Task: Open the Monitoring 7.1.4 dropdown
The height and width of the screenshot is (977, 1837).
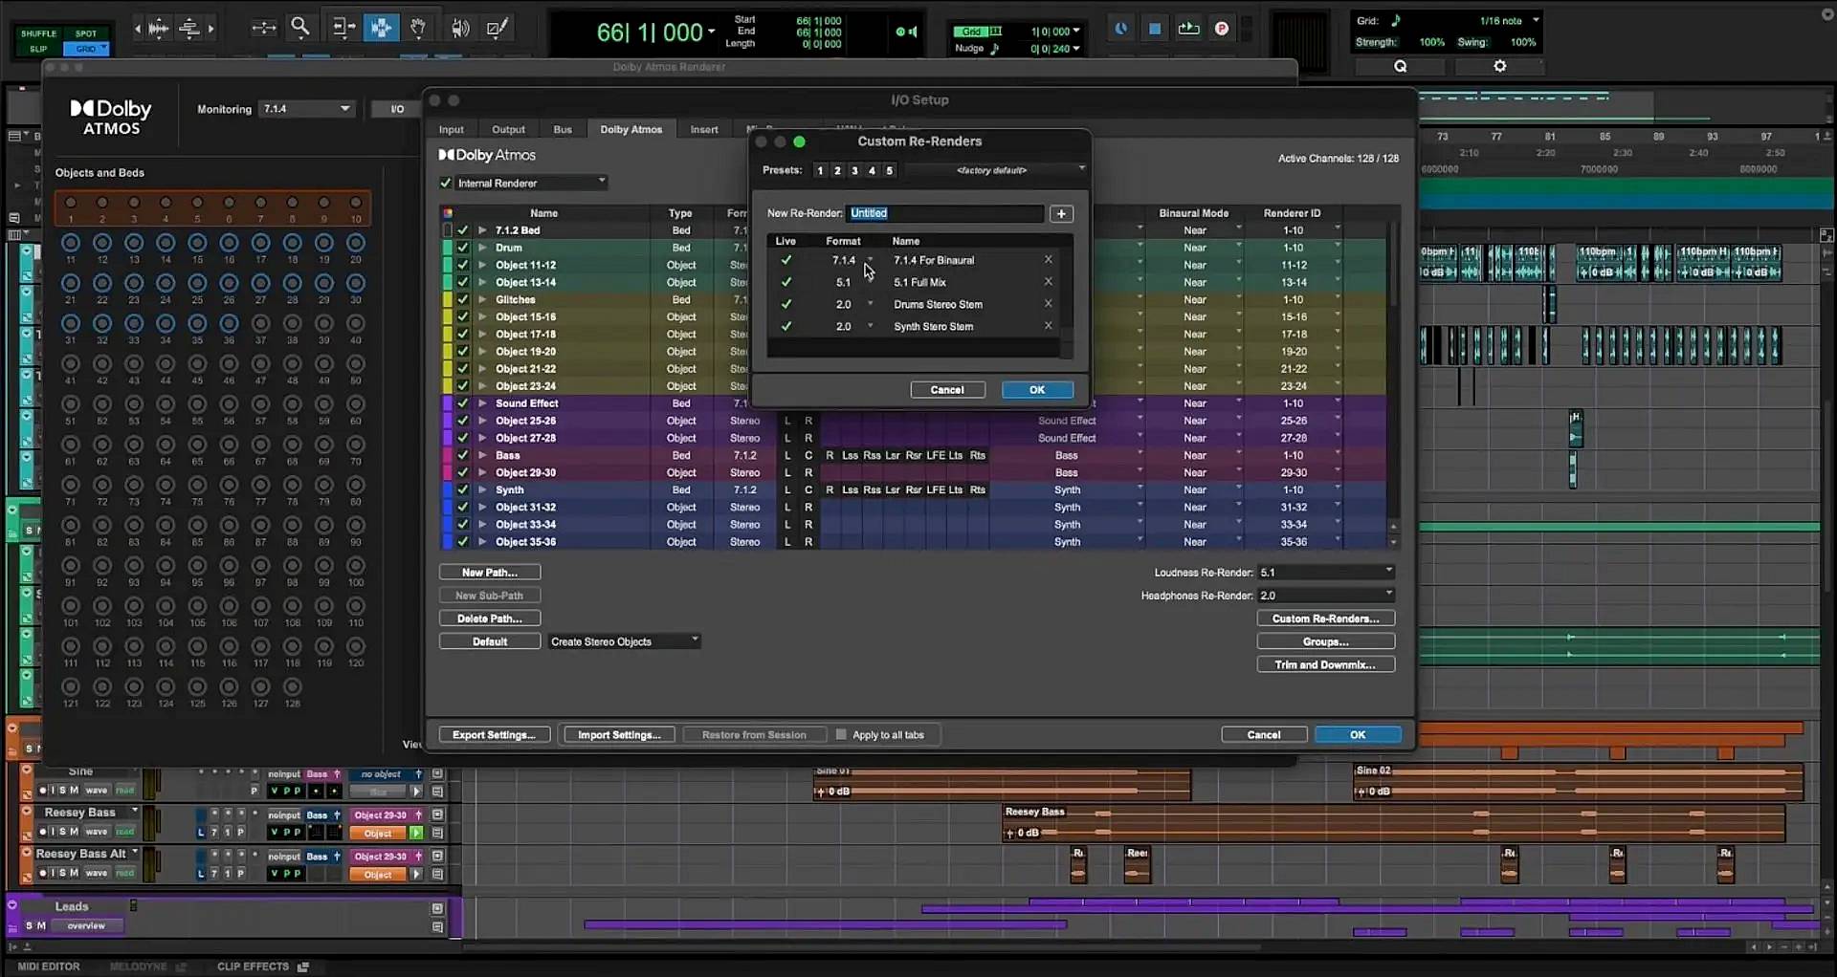Action: tap(305, 108)
